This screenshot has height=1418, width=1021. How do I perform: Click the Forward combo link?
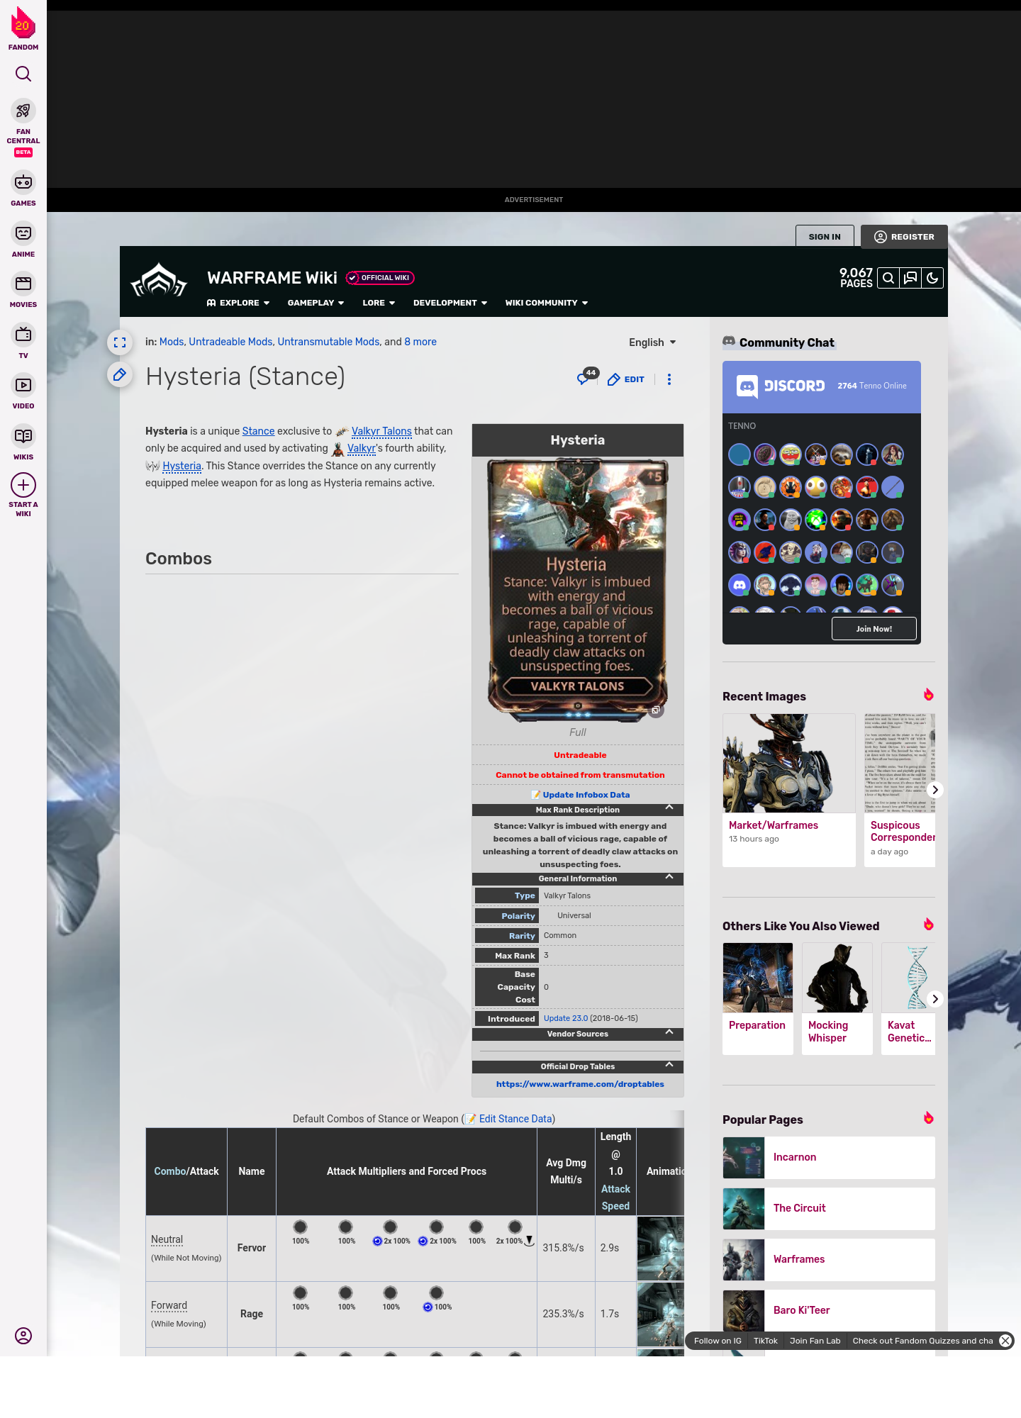pyautogui.click(x=169, y=1305)
